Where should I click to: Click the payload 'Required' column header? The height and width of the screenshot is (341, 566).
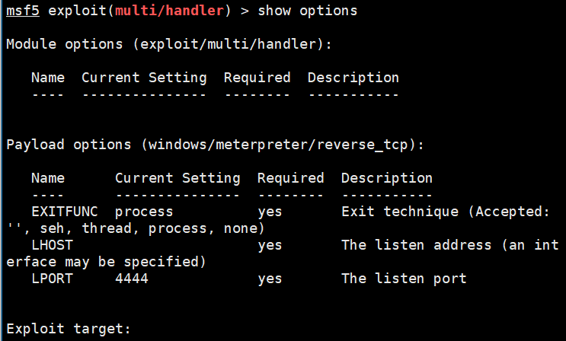(290, 178)
